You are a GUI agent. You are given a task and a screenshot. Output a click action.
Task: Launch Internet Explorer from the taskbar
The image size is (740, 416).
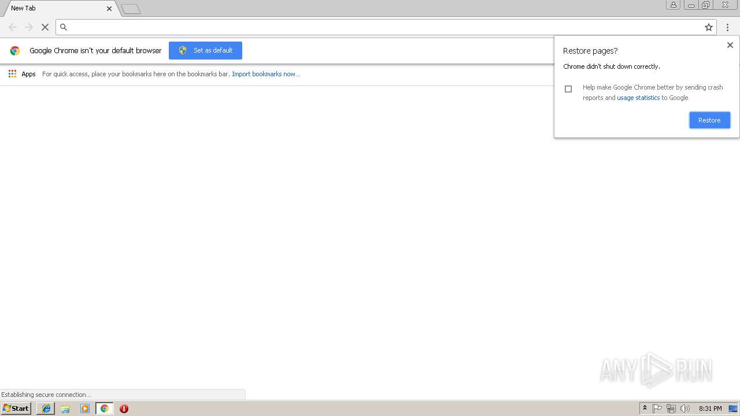coord(46,408)
